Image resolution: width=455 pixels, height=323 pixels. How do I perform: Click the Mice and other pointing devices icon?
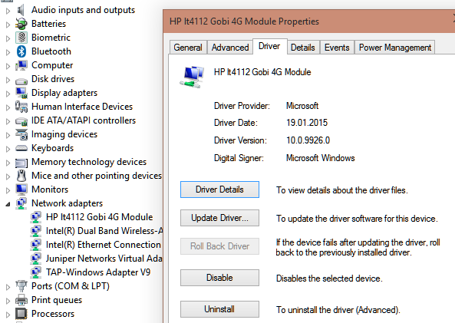tap(21, 176)
